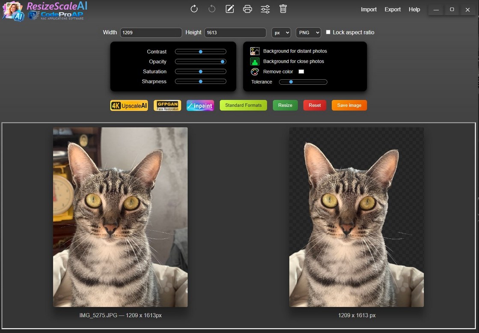Open the Import menu
479x333 pixels.
tap(369, 9)
